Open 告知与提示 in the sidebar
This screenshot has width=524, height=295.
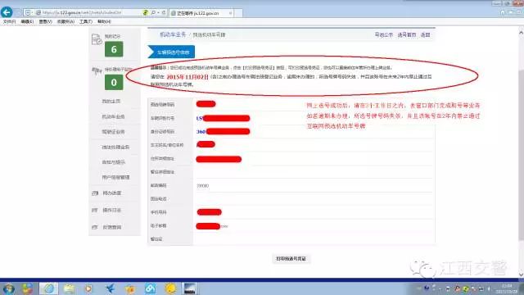coord(113,162)
